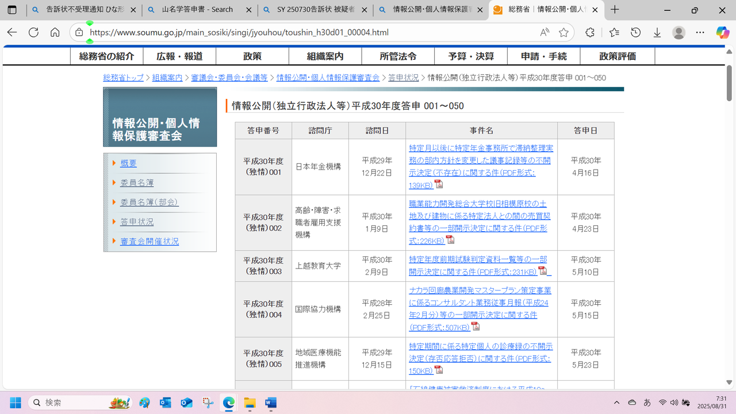Switch to 山名学答申書 Search tab
This screenshot has height=414, width=736.
pyautogui.click(x=199, y=10)
